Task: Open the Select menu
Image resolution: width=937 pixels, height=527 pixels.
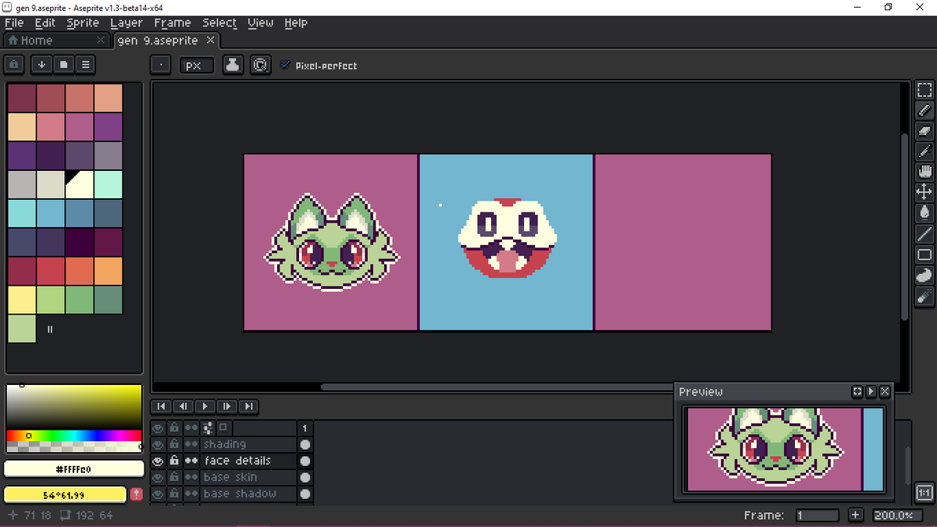Action: [x=219, y=23]
